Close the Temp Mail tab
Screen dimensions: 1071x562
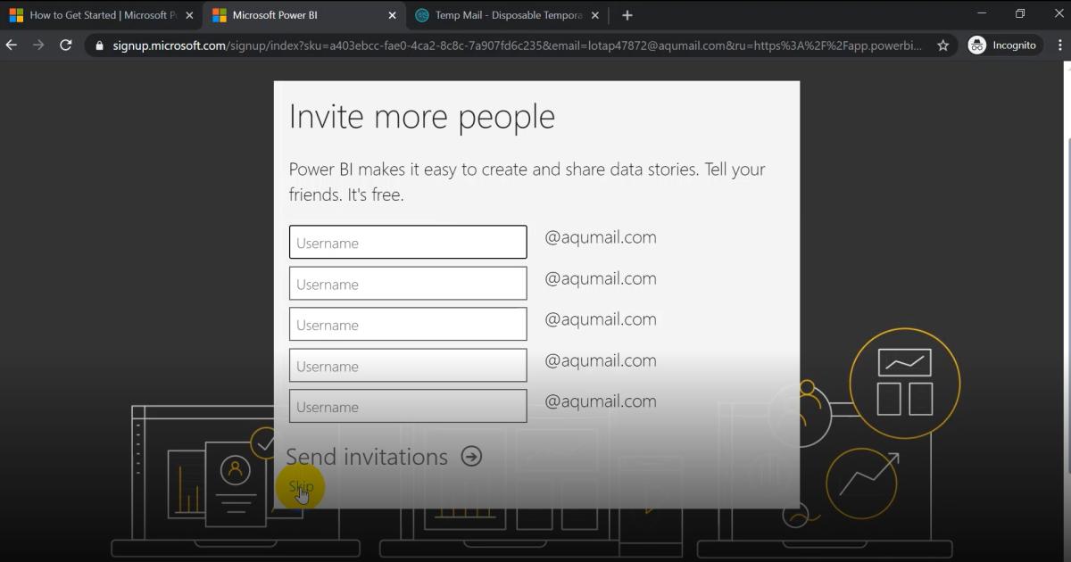[594, 15]
